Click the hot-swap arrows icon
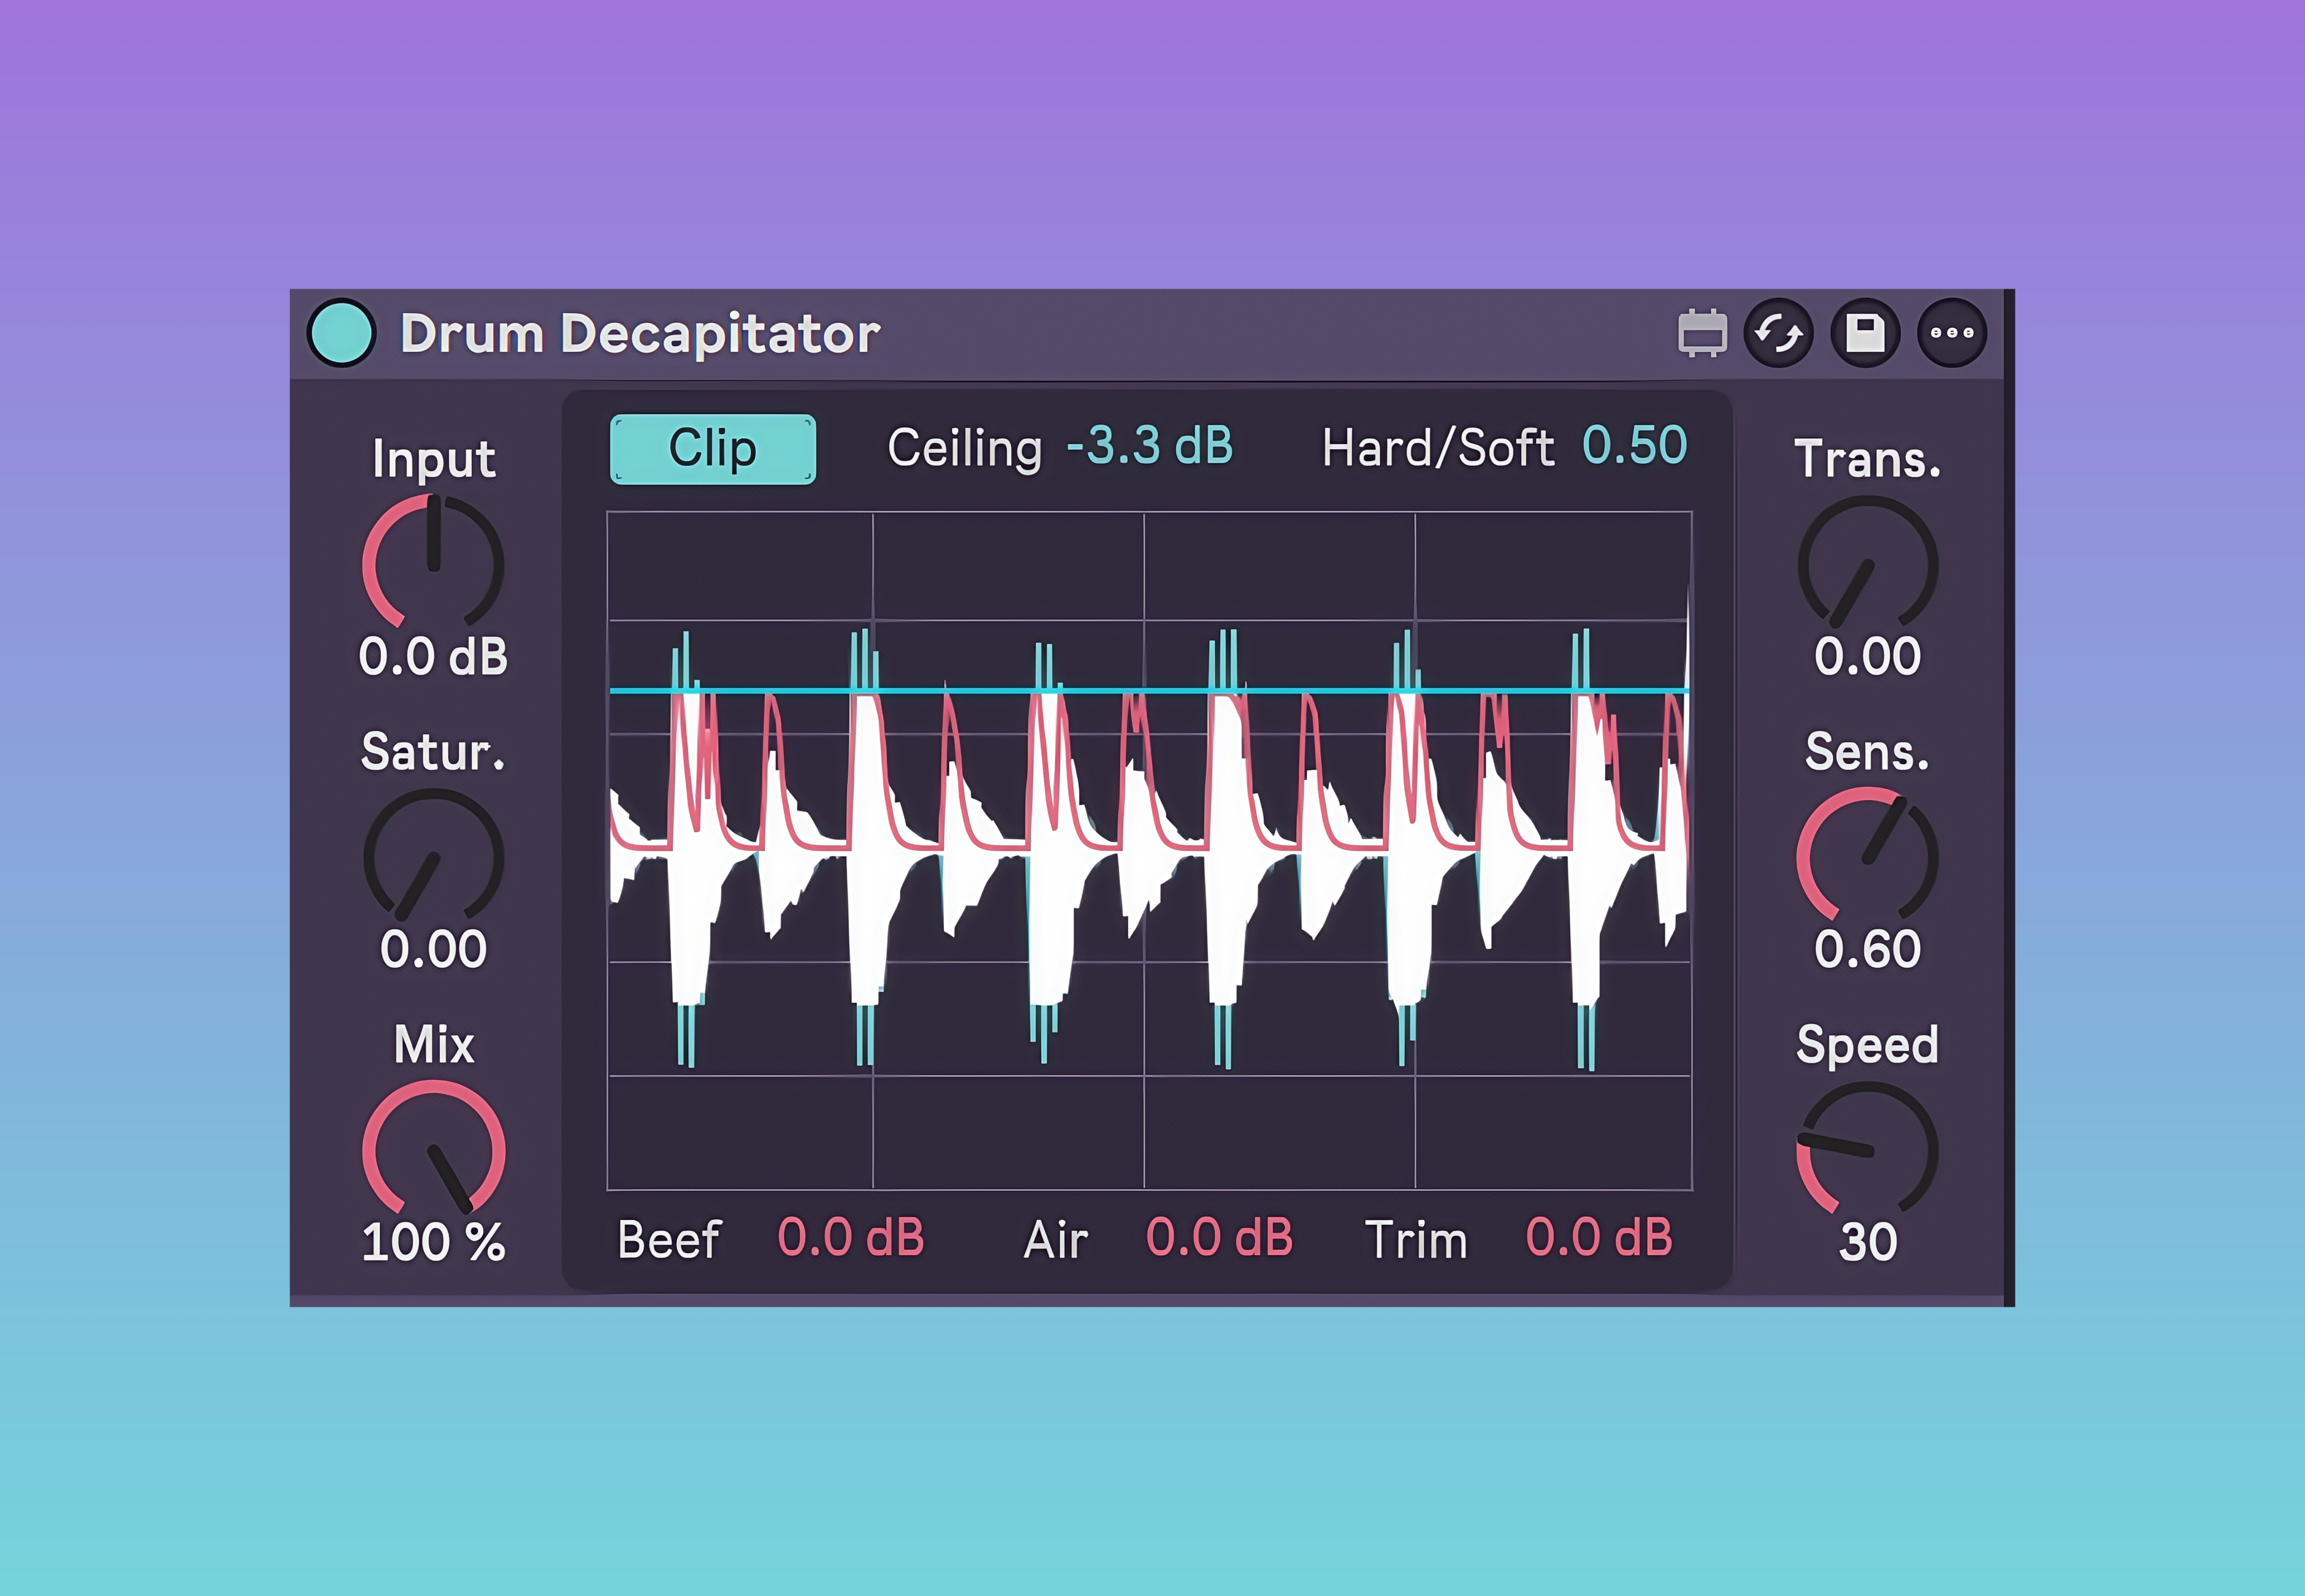The width and height of the screenshot is (2305, 1596). pyautogui.click(x=1778, y=333)
